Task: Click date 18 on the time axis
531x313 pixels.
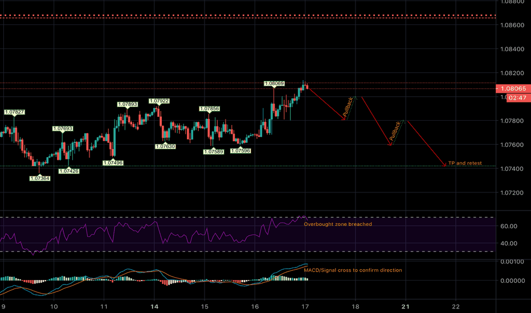Action: (x=356, y=307)
